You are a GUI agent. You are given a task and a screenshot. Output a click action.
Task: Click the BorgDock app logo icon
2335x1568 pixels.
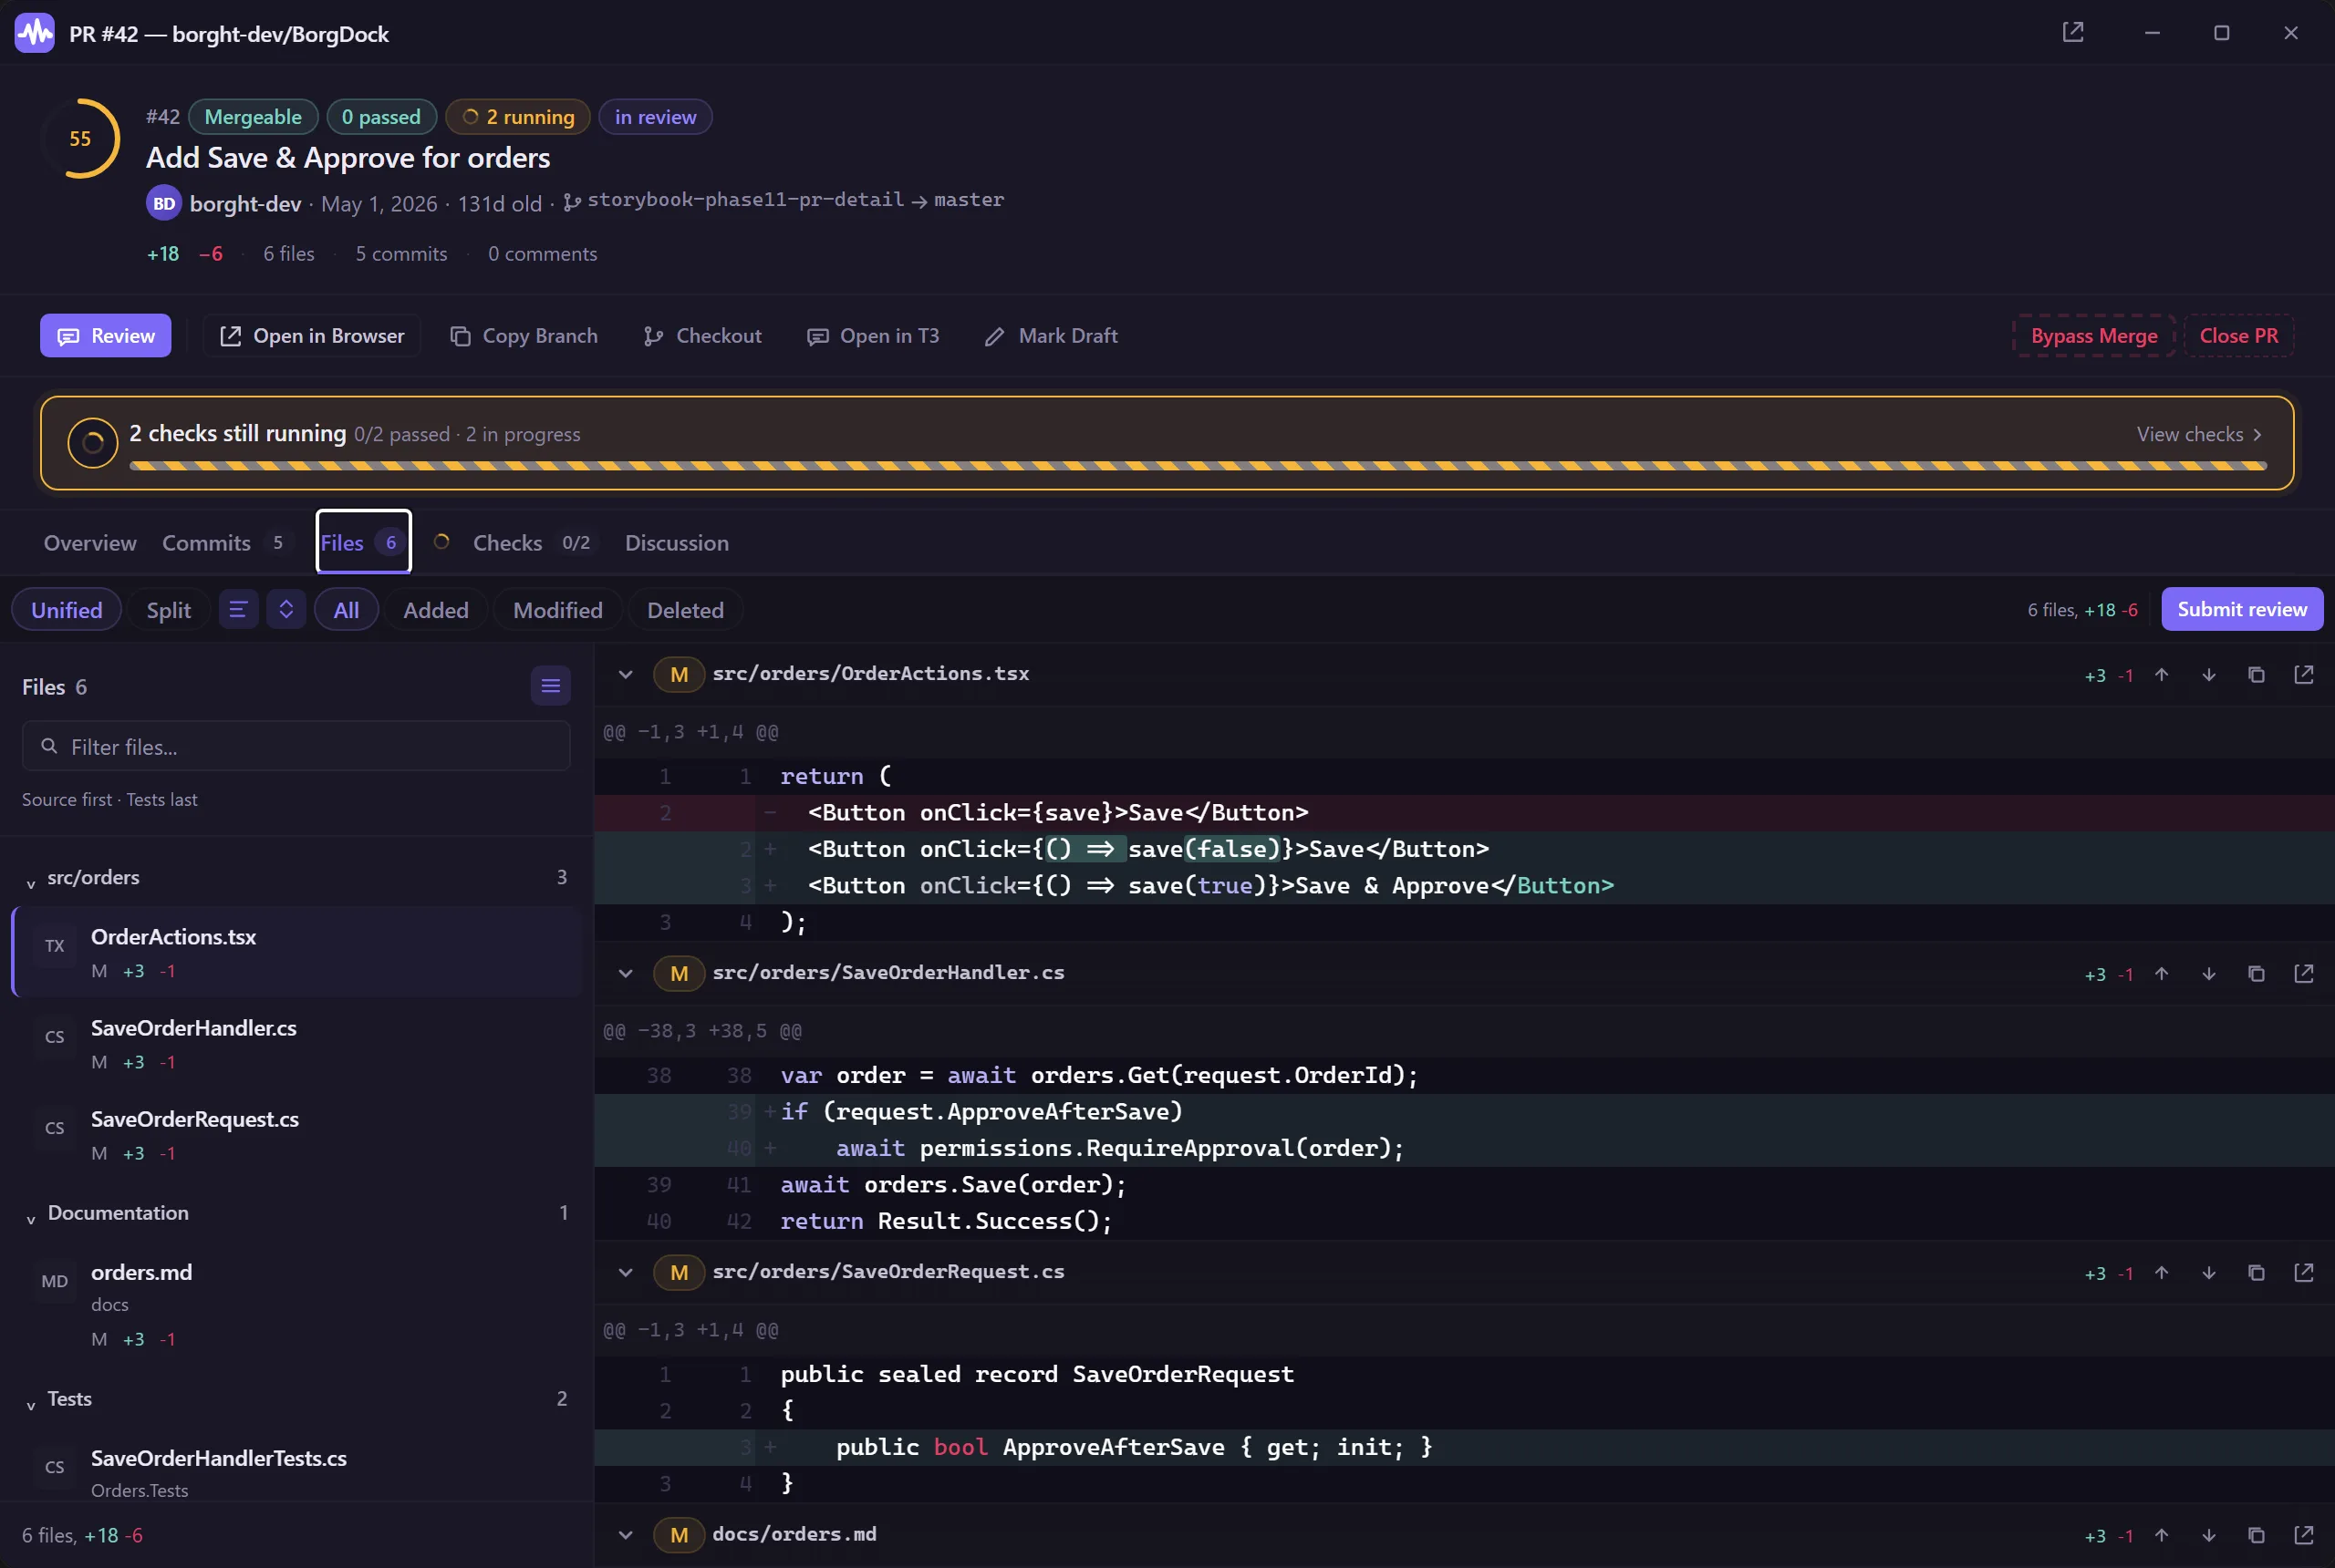35,33
